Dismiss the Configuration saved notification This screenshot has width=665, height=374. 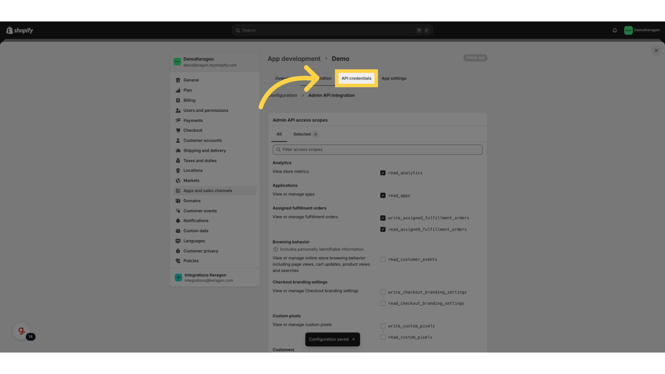click(x=353, y=339)
